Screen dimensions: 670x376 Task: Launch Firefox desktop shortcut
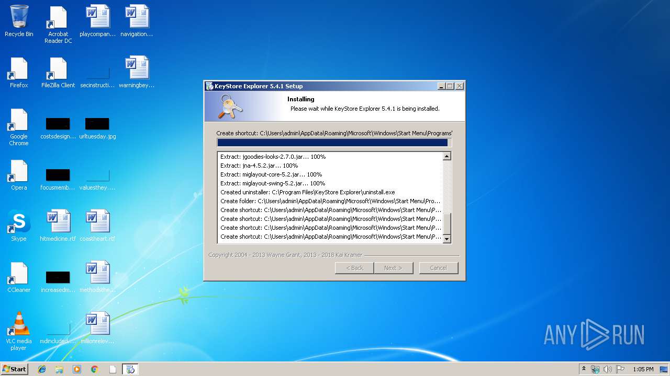pyautogui.click(x=19, y=72)
